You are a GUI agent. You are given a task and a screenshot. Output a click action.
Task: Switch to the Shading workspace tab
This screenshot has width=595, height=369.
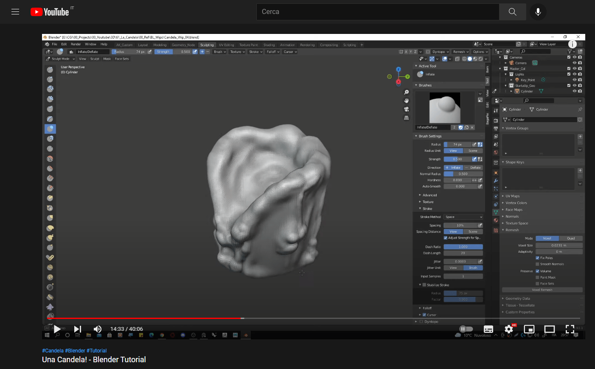point(269,45)
